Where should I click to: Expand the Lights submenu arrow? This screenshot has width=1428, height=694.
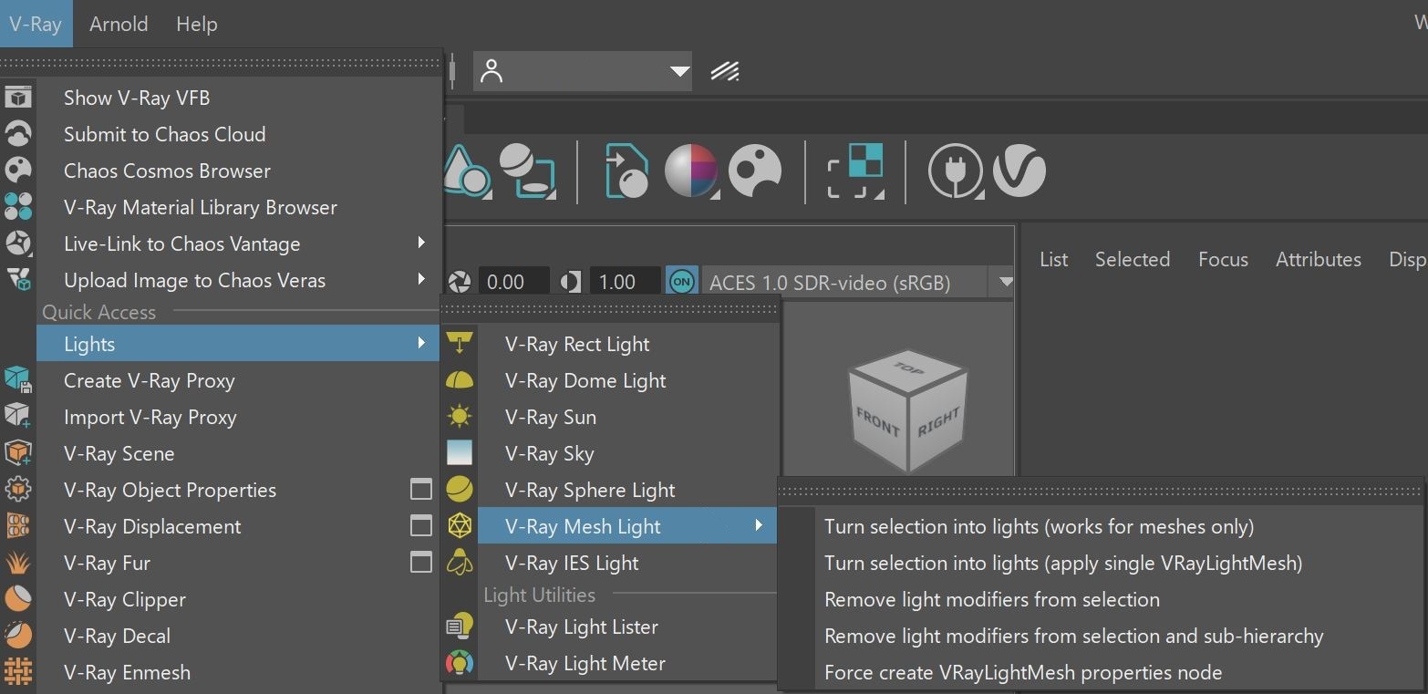pyautogui.click(x=421, y=343)
